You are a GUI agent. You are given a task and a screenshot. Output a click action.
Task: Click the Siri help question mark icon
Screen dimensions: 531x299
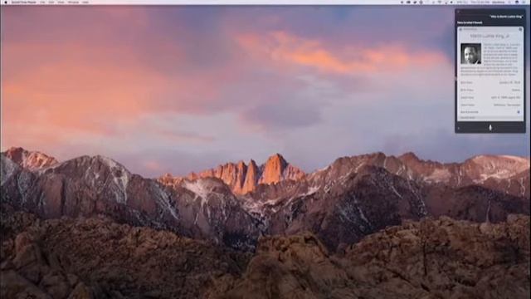459,128
